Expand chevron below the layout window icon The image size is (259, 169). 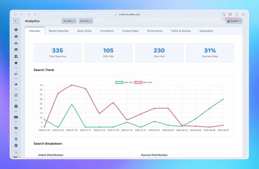click(x=16, y=100)
